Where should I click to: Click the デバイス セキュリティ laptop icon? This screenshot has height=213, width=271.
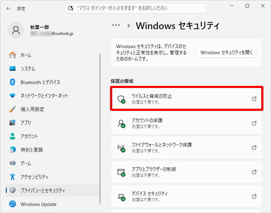click(x=121, y=197)
